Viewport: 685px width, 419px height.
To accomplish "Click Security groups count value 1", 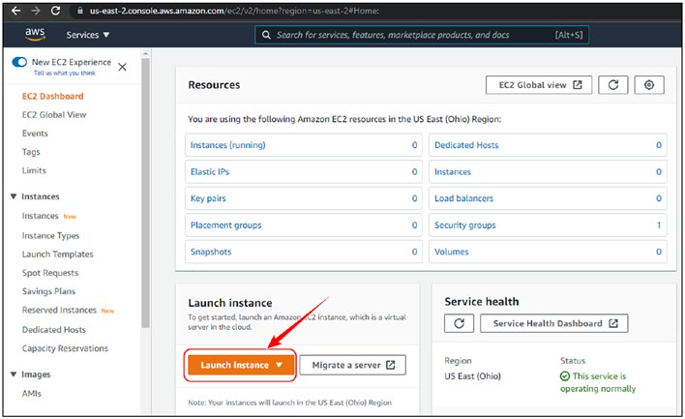I will tap(659, 225).
